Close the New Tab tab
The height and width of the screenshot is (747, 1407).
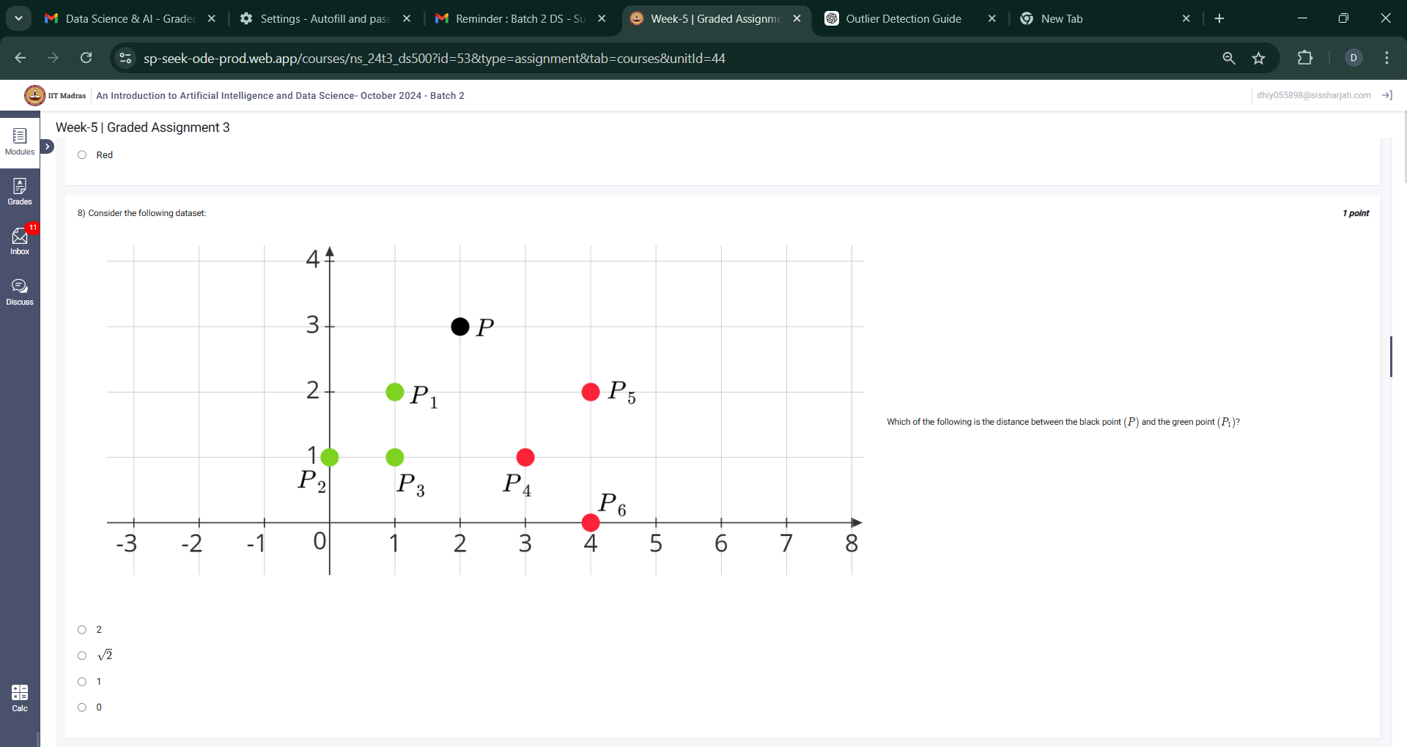click(1186, 18)
